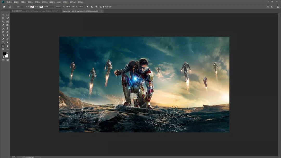
Task: Click the Home button in options bar
Action: coord(4,7)
